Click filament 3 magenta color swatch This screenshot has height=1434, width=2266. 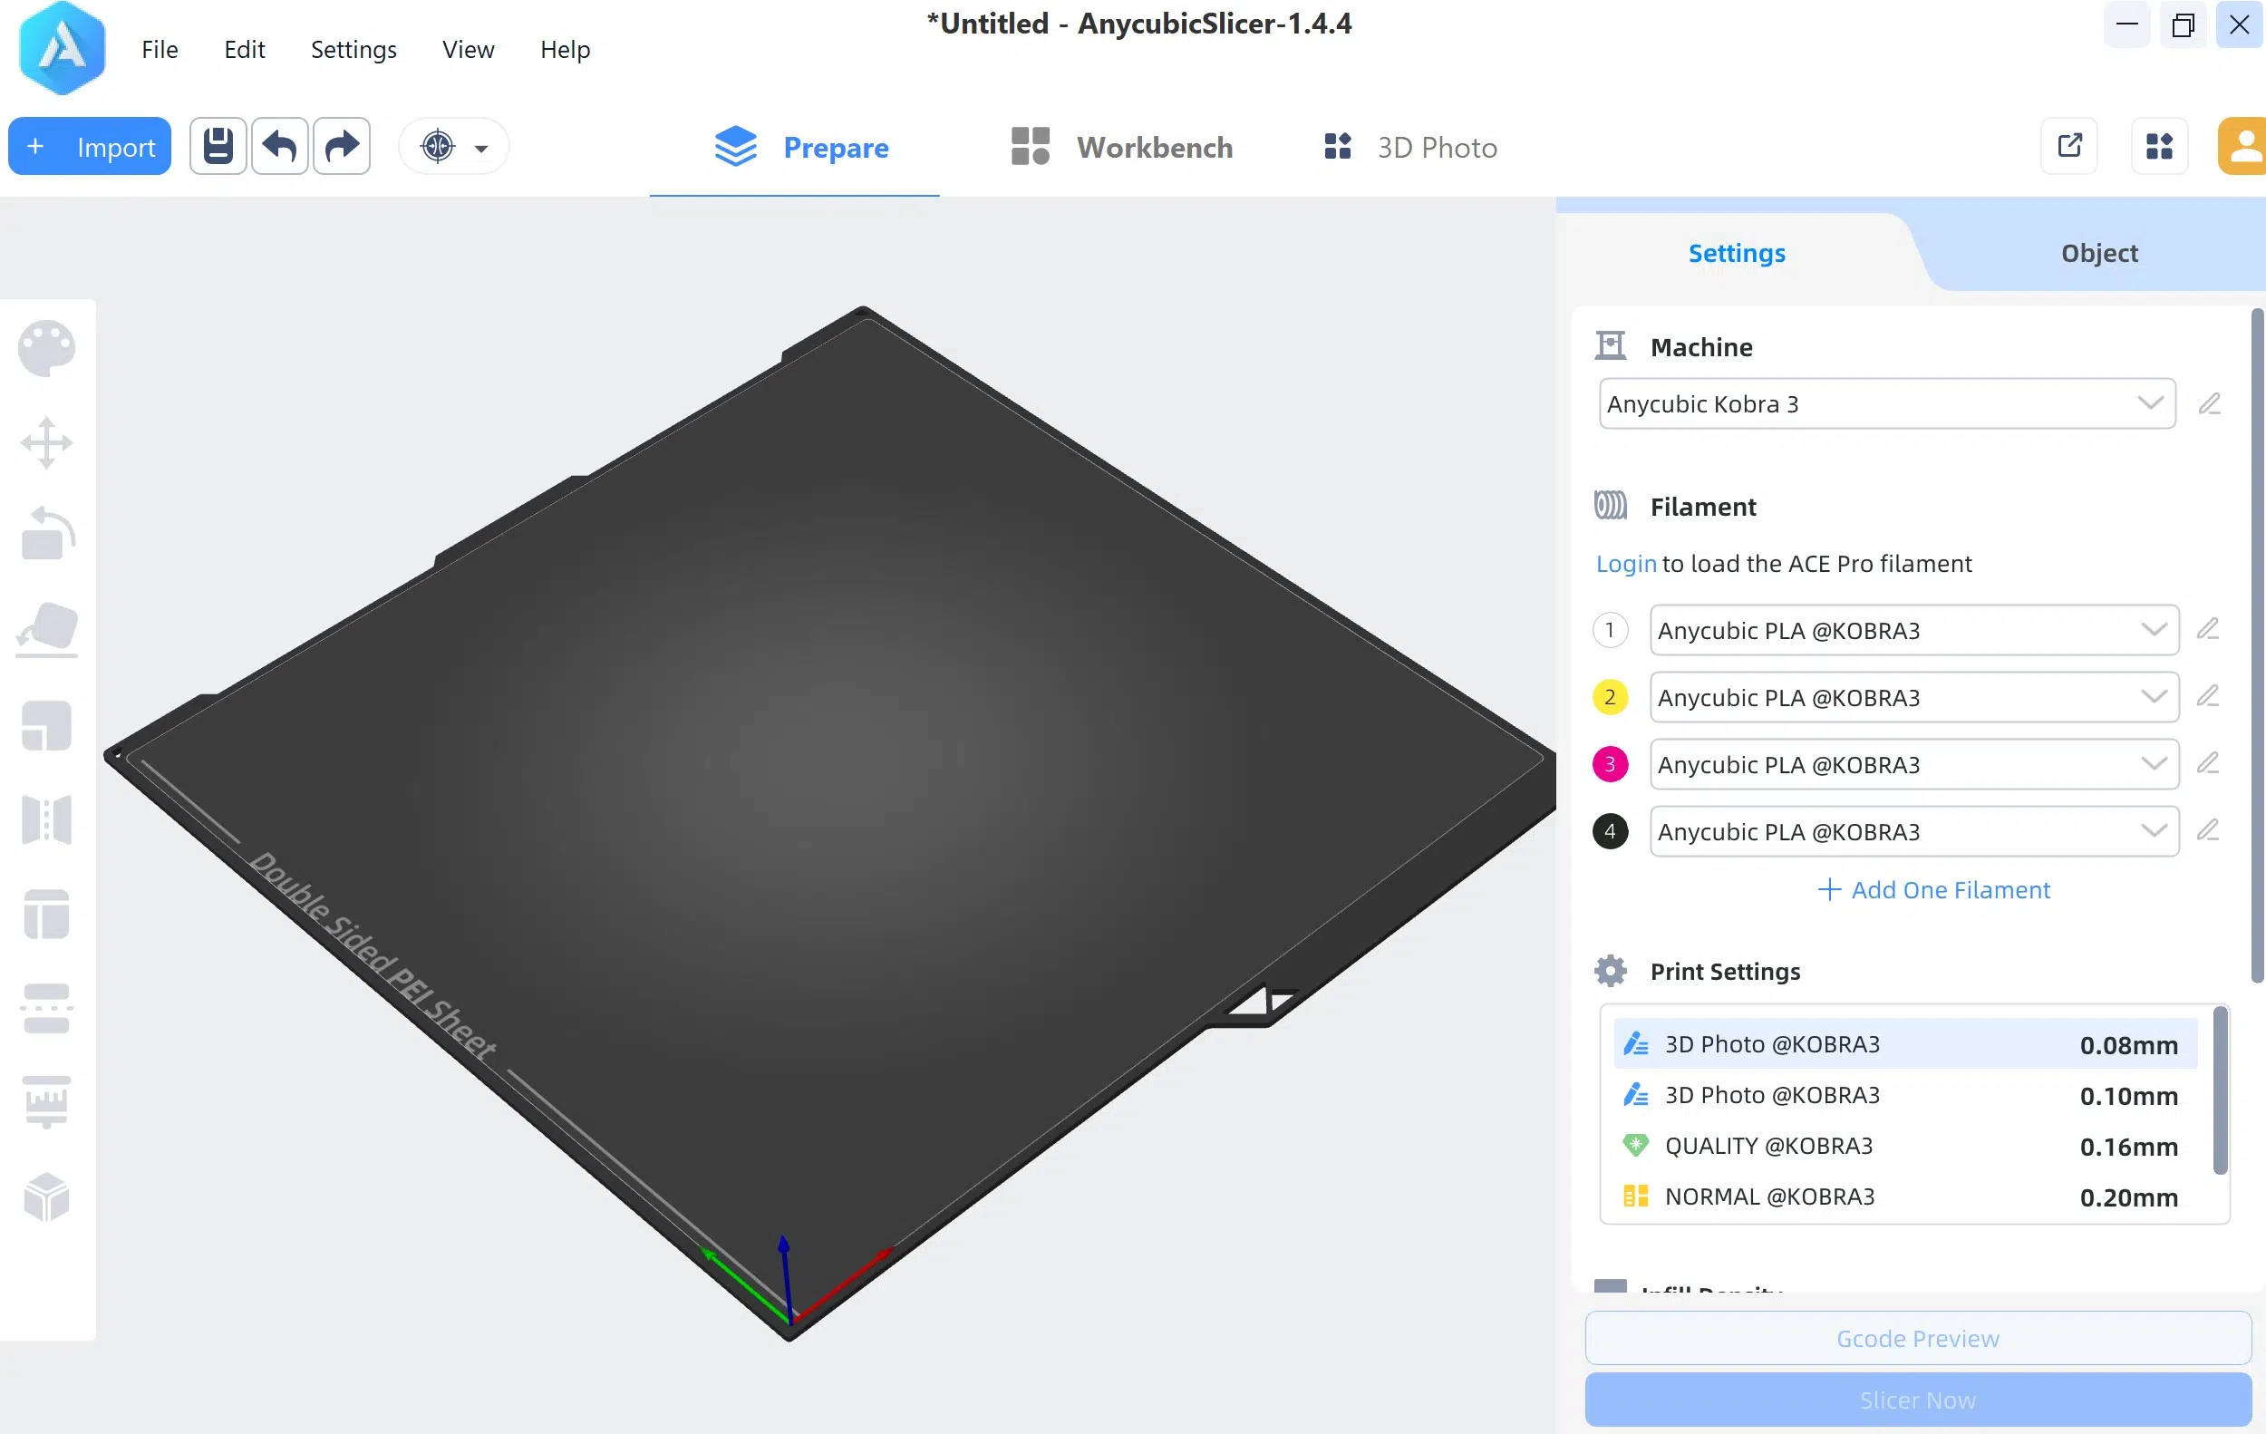tap(1610, 763)
